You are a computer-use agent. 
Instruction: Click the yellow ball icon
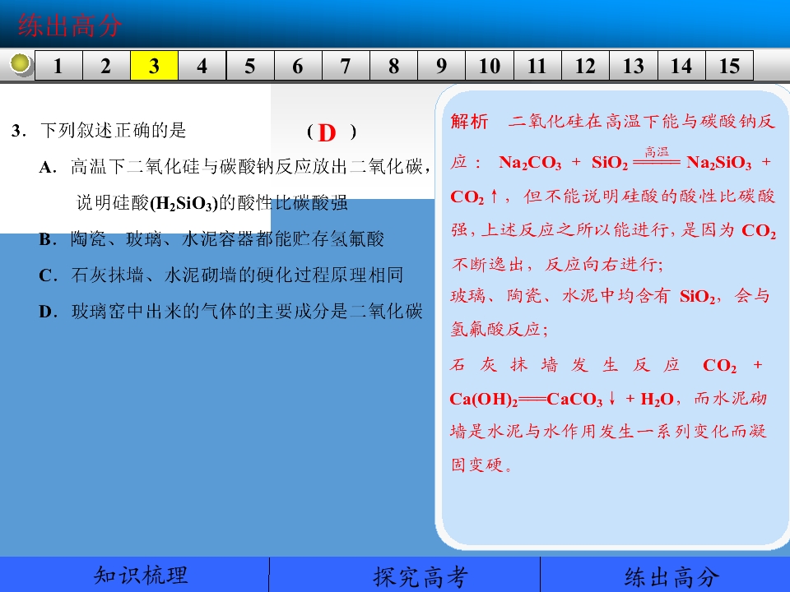(x=20, y=64)
